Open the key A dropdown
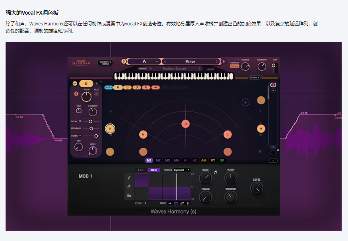This screenshot has height=241, width=348. [144, 62]
